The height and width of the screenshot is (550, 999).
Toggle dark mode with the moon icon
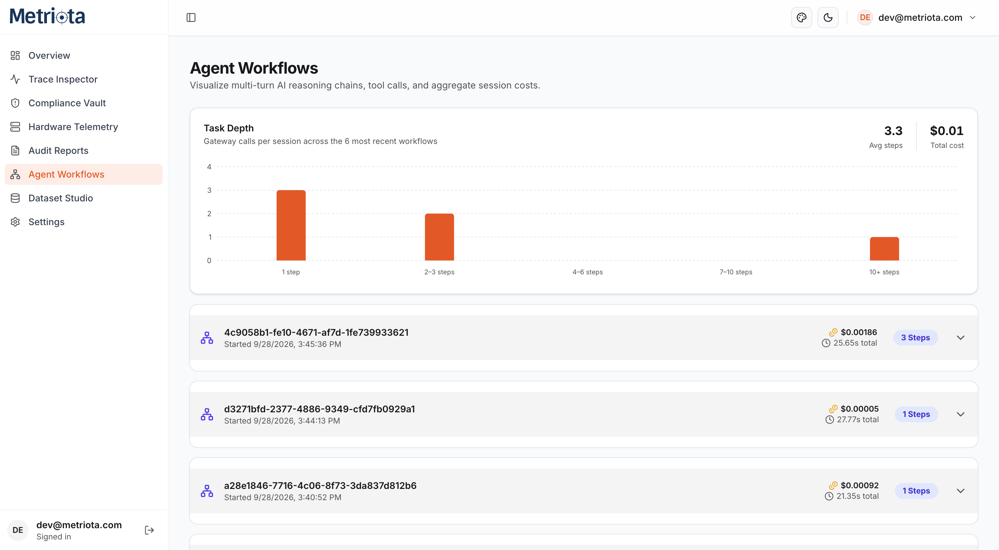[828, 17]
